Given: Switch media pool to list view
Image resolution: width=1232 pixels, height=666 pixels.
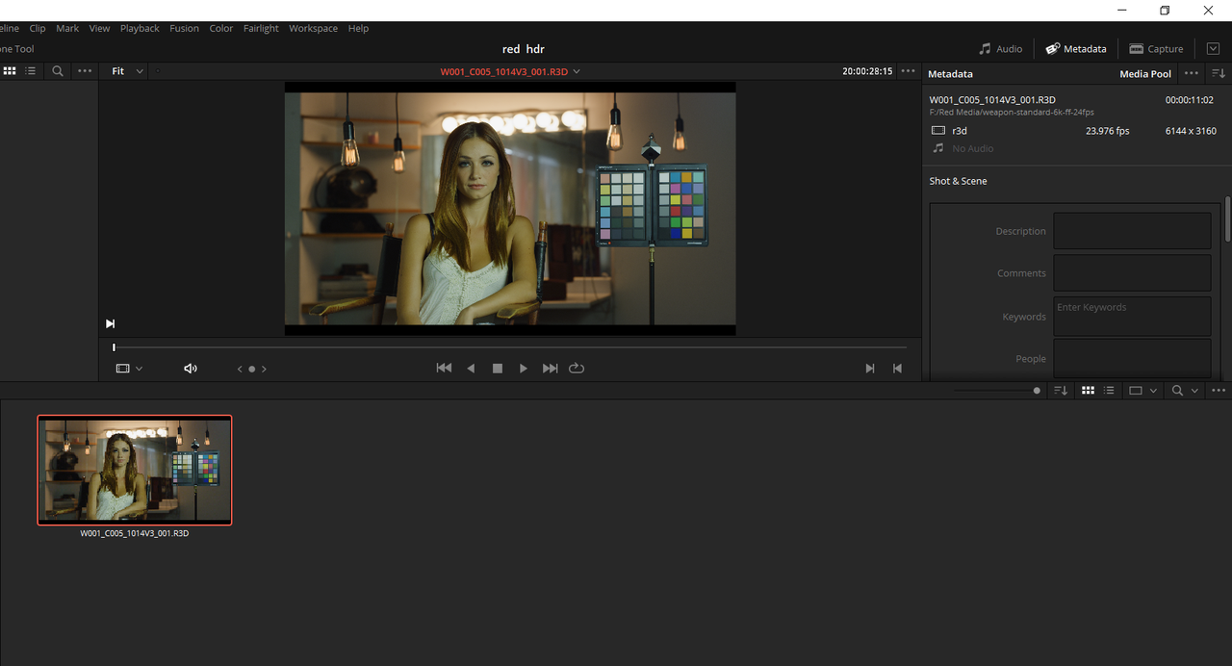Looking at the screenshot, I should pyautogui.click(x=1110, y=391).
